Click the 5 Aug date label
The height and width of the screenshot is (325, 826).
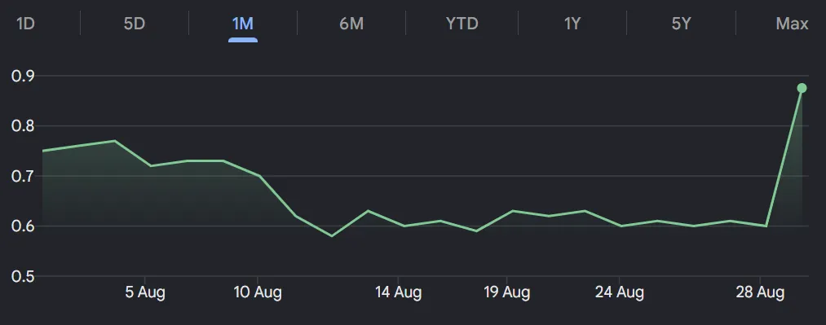145,292
